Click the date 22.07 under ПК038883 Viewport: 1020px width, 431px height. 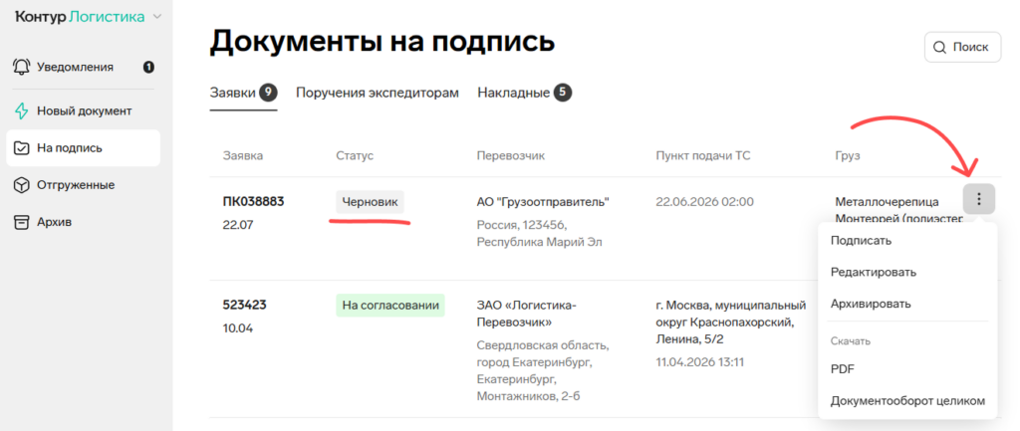238,225
